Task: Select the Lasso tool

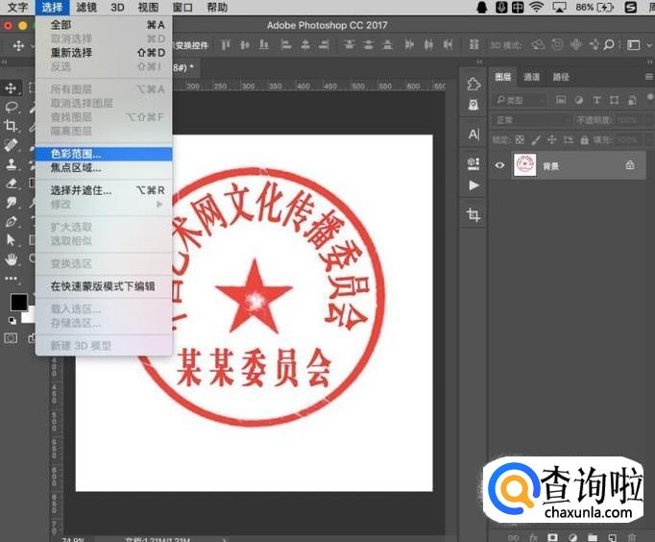Action: (x=12, y=107)
